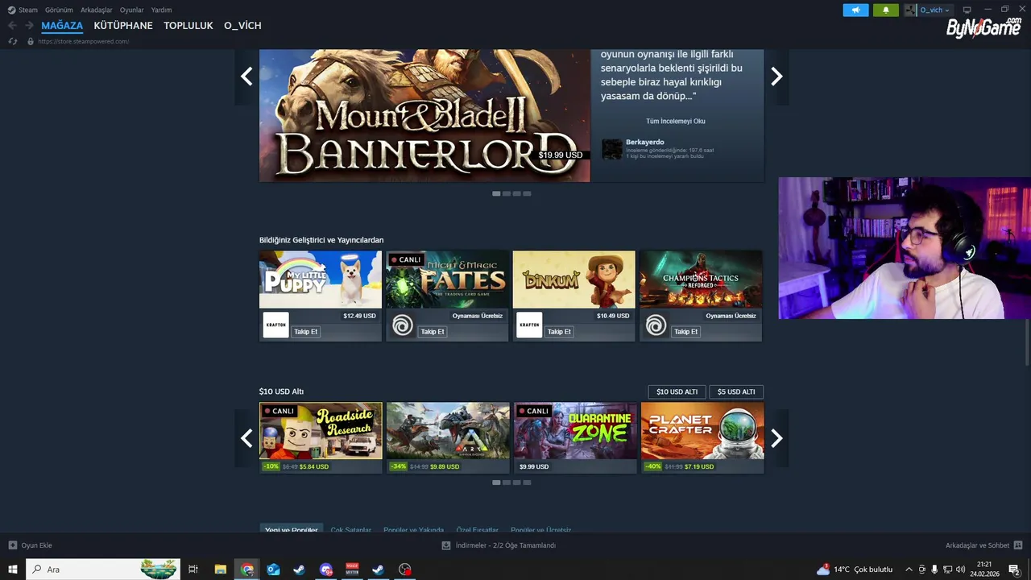Screen dimensions: 1031x580
Task: Open İndirmeler download status
Action: 499,545
